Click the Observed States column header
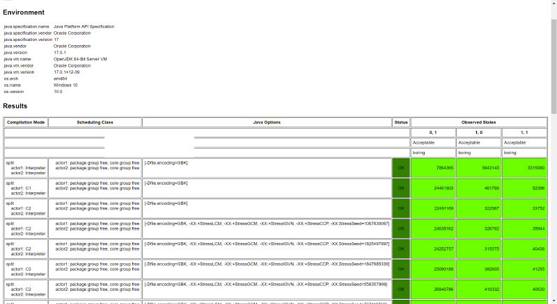 coord(479,122)
